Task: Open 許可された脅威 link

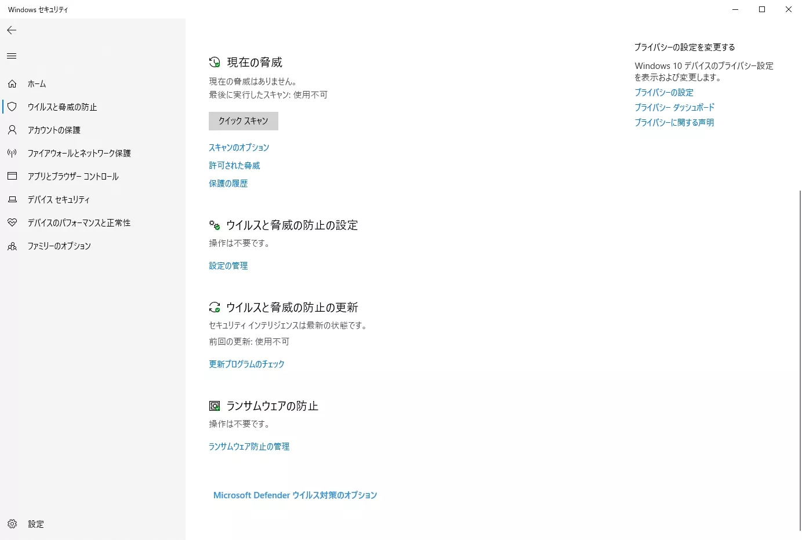Action: (x=234, y=166)
